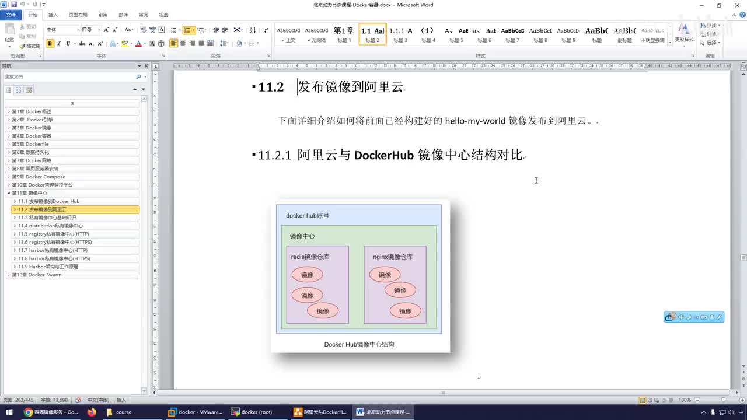Expand 11.1 发布镜像到Docker Hub heading
Viewport: 747px width, 420px height.
(x=15, y=201)
